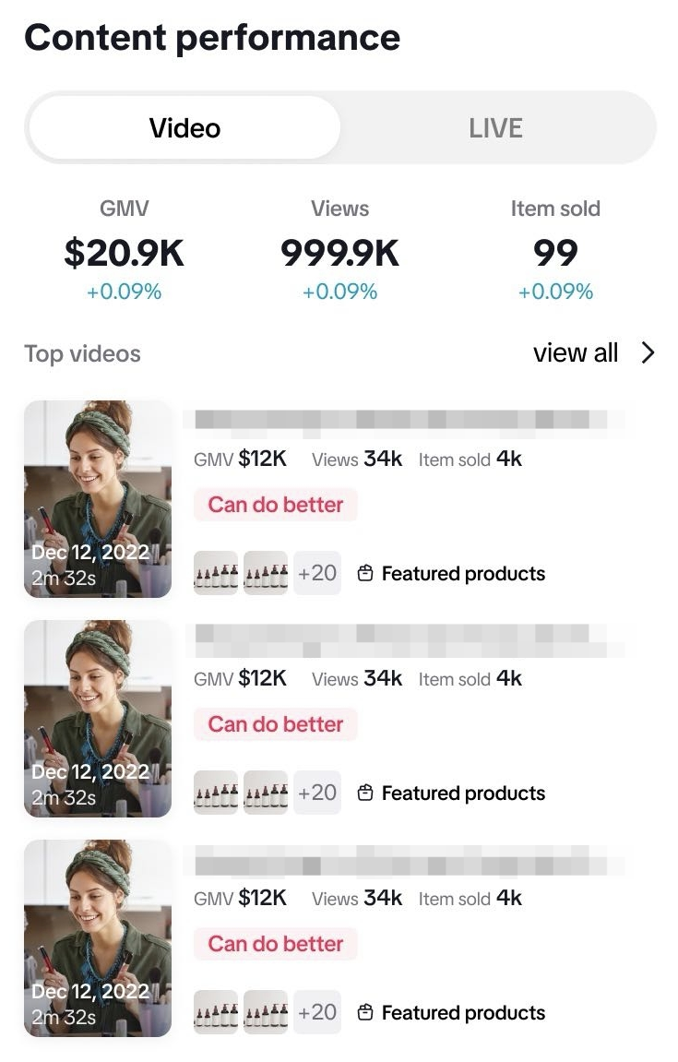
Task: Select the first product image of first video
Action: pyautogui.click(x=216, y=573)
